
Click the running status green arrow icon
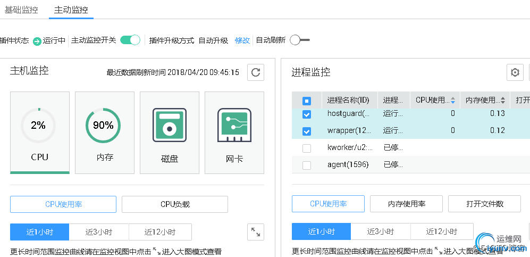point(37,42)
